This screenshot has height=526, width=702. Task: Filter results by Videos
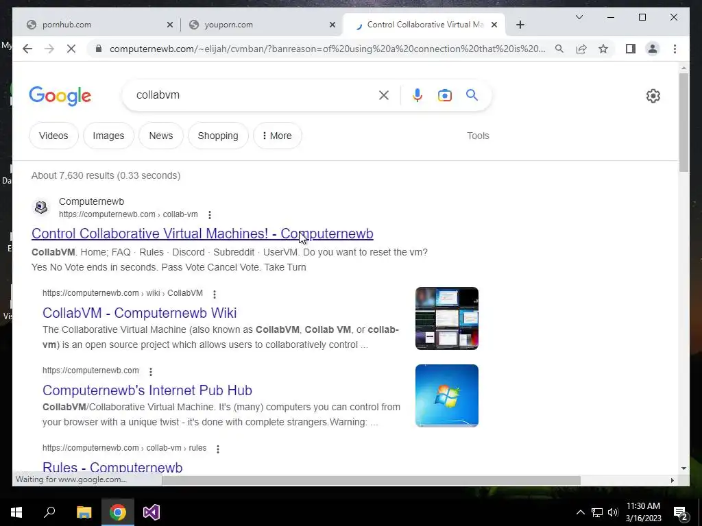click(x=53, y=136)
